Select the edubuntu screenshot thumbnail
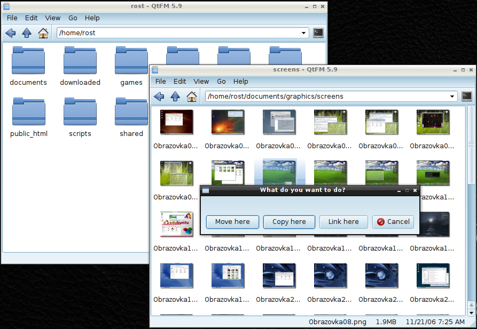 [176, 224]
